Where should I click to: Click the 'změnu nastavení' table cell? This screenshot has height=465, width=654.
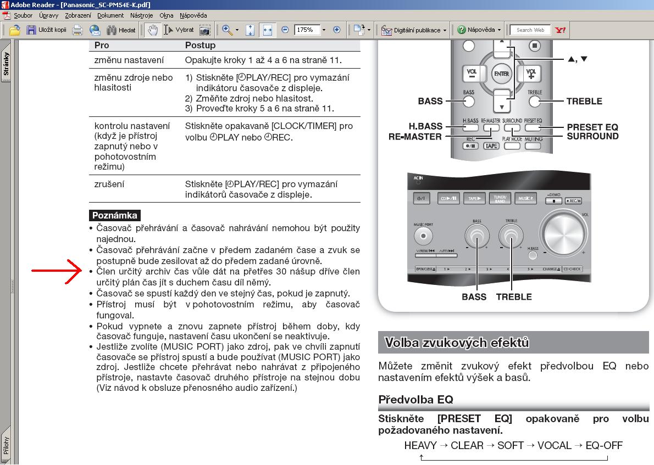129,60
